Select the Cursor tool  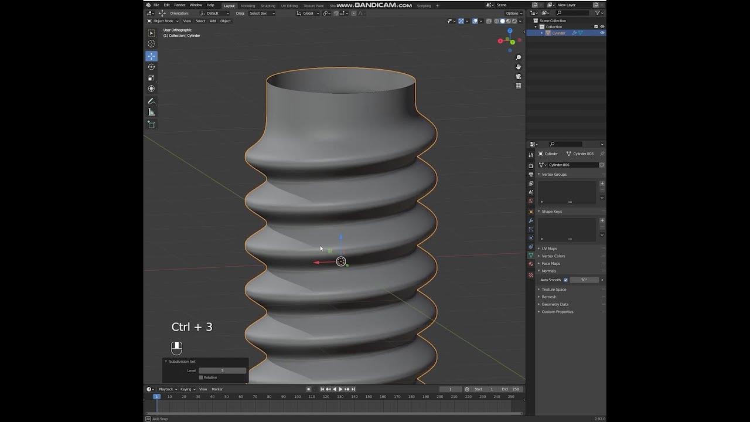[x=151, y=44]
